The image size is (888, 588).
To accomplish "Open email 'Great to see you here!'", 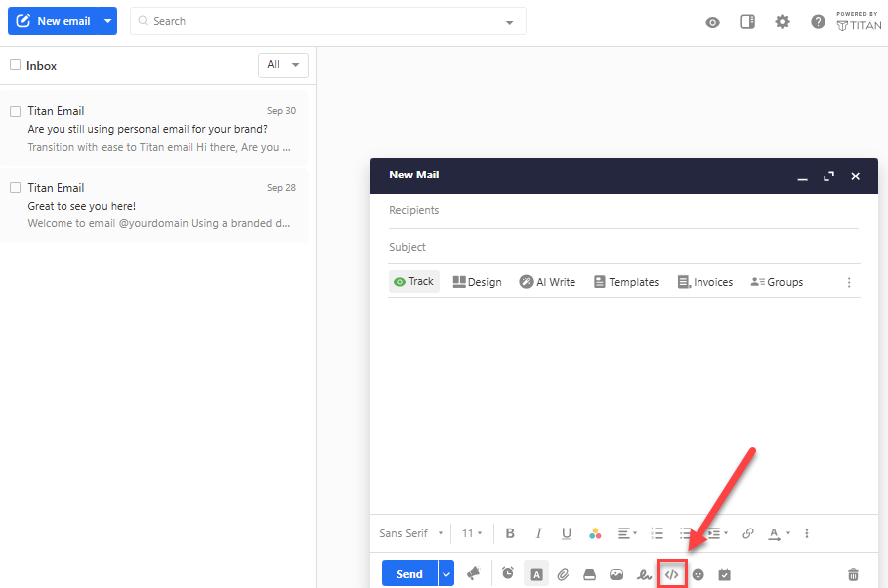I will [x=154, y=205].
